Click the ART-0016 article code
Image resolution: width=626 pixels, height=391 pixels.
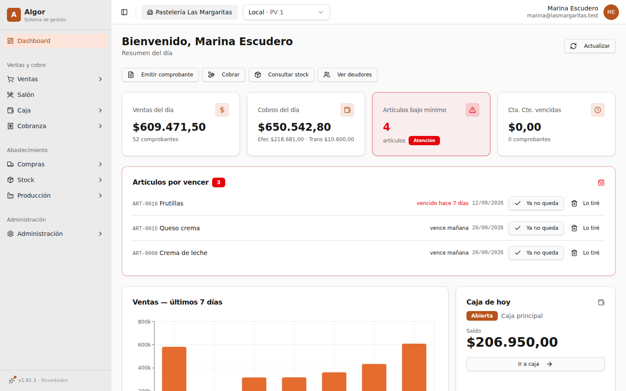pos(145,204)
